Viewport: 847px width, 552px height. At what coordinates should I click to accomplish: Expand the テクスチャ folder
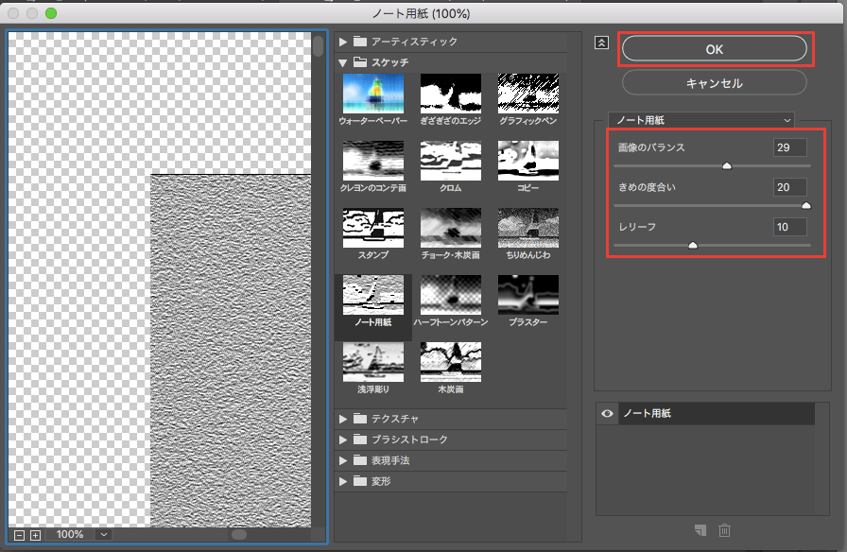[x=343, y=418]
